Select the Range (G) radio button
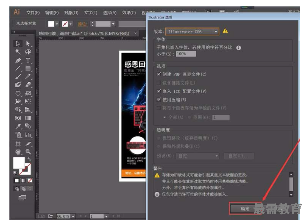 [189, 117]
